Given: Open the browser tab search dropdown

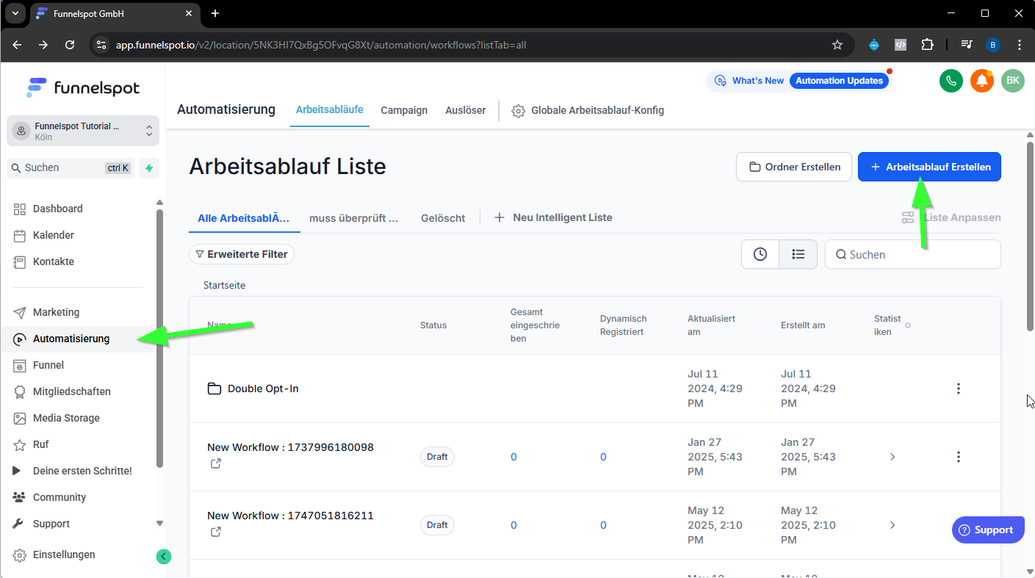Looking at the screenshot, I should coord(15,13).
